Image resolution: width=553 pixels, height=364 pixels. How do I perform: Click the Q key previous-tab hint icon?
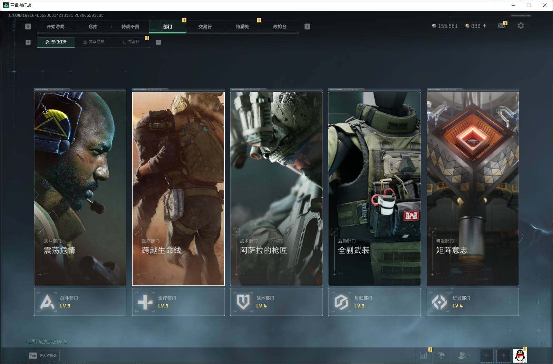[28, 27]
